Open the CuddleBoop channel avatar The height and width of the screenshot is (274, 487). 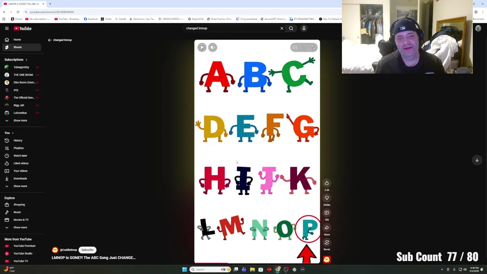pos(55,250)
